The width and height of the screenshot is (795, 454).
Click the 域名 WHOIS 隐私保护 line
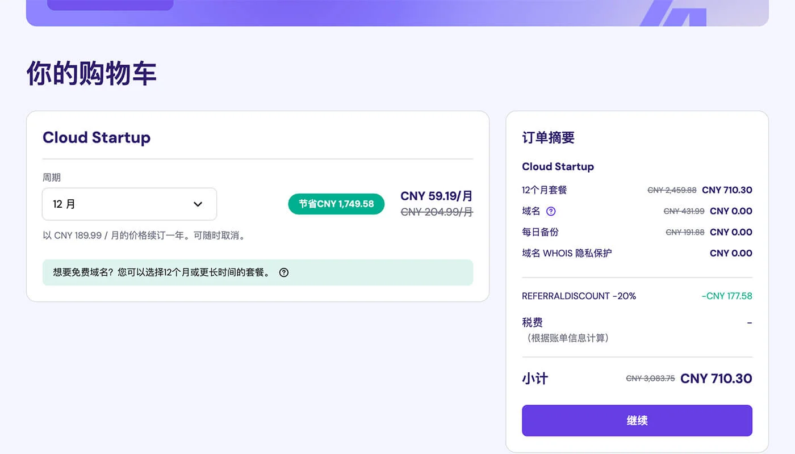click(566, 253)
